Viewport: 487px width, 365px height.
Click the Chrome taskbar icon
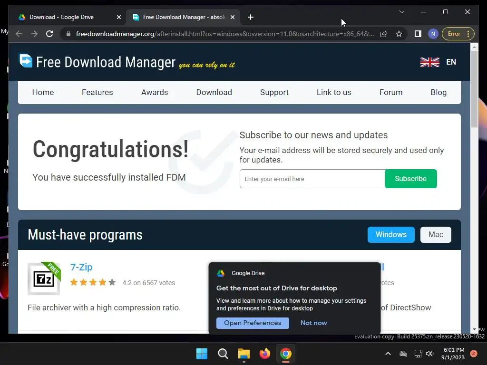[286, 354]
